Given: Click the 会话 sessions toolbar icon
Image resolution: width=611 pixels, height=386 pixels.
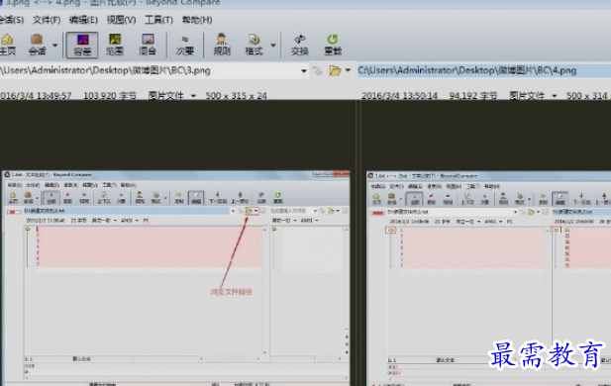Looking at the screenshot, I should coord(37,45).
